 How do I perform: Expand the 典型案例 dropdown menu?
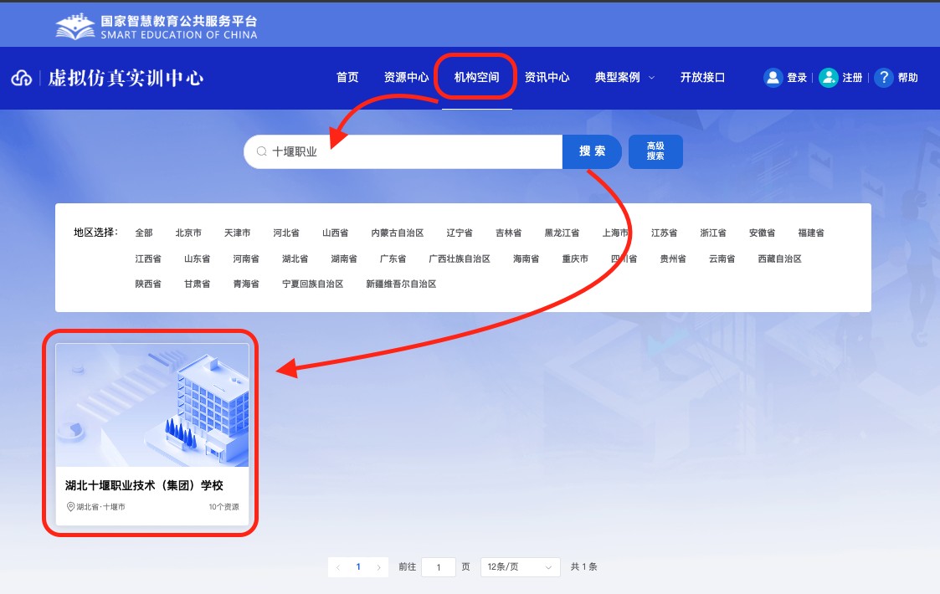click(x=651, y=78)
